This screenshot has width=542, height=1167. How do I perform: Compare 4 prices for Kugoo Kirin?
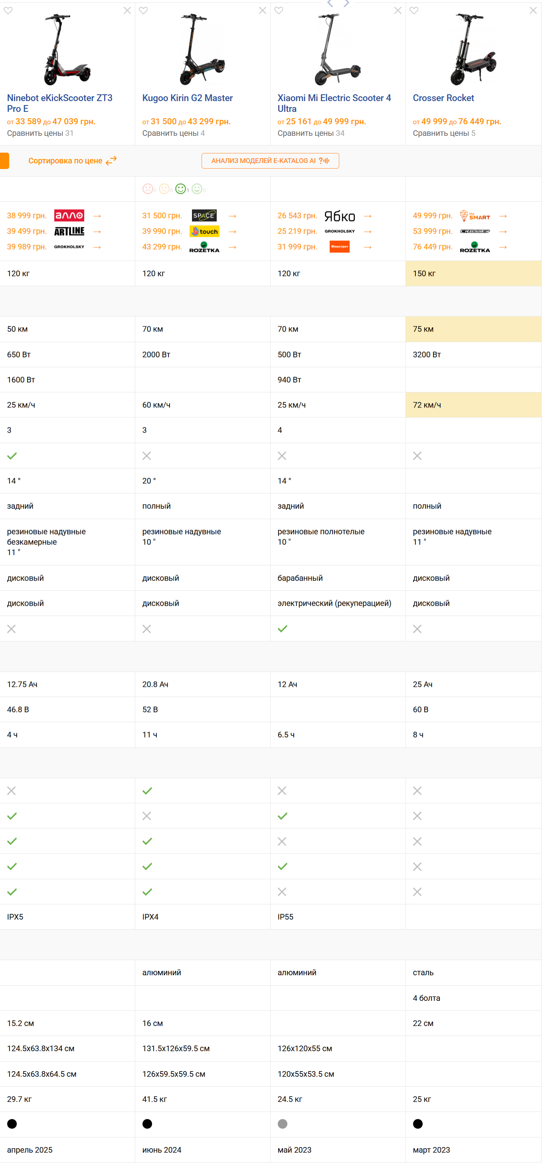click(173, 133)
